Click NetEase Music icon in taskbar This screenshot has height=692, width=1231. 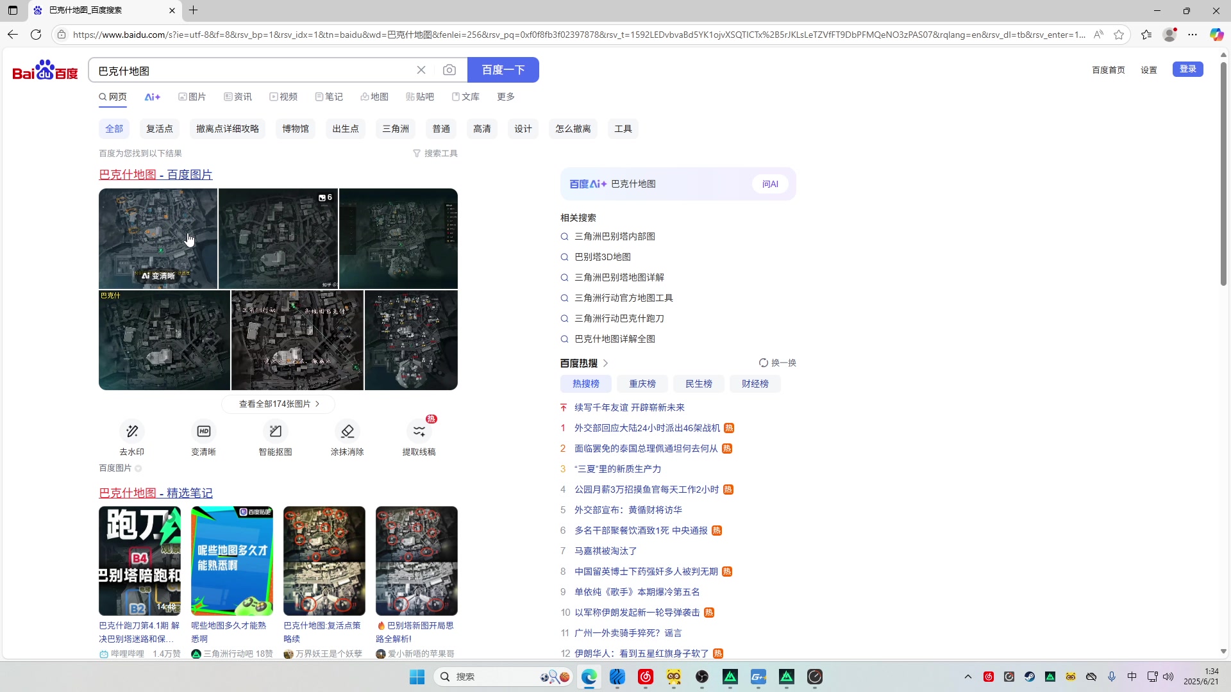[x=646, y=677]
